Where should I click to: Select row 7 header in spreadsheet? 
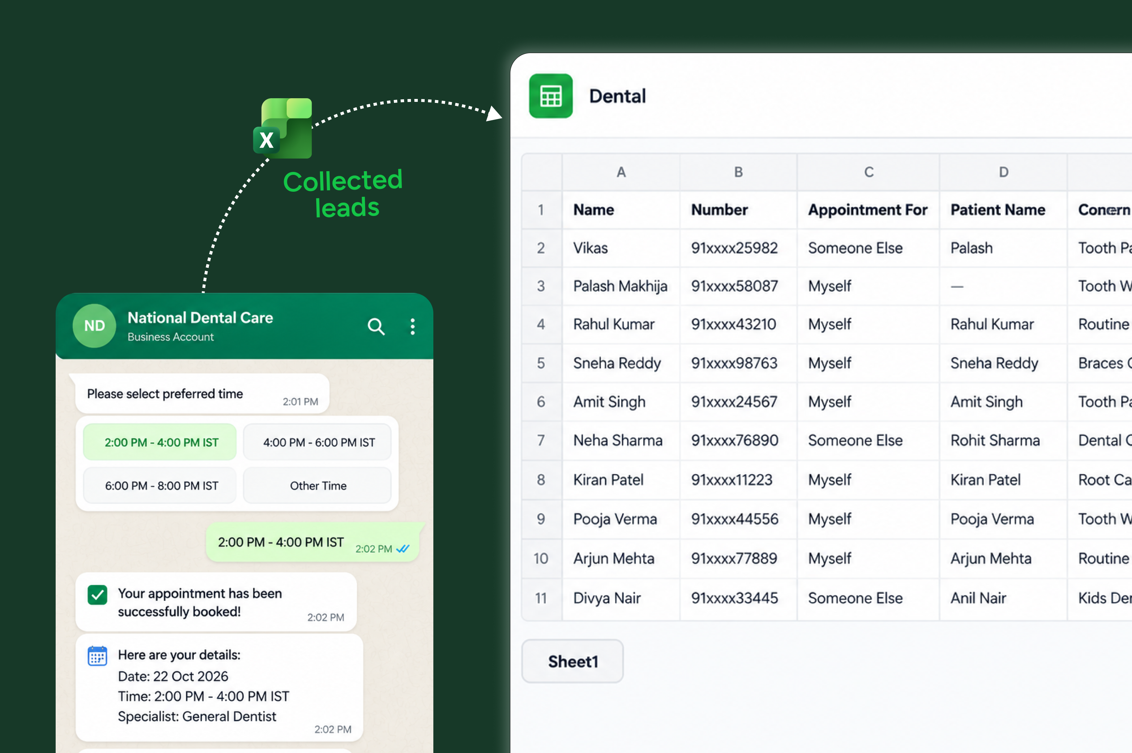click(x=541, y=440)
